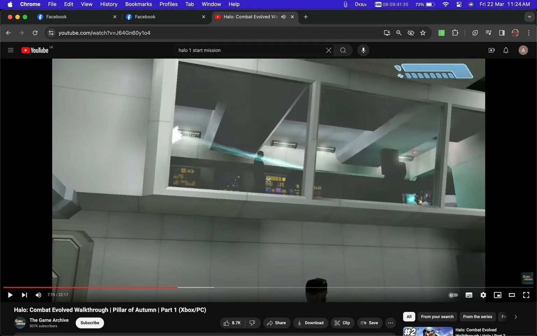Switch to theater mode view
The height and width of the screenshot is (336, 537).
(x=511, y=295)
